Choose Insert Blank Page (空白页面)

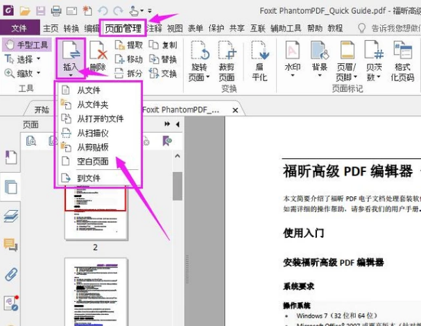tap(98, 162)
